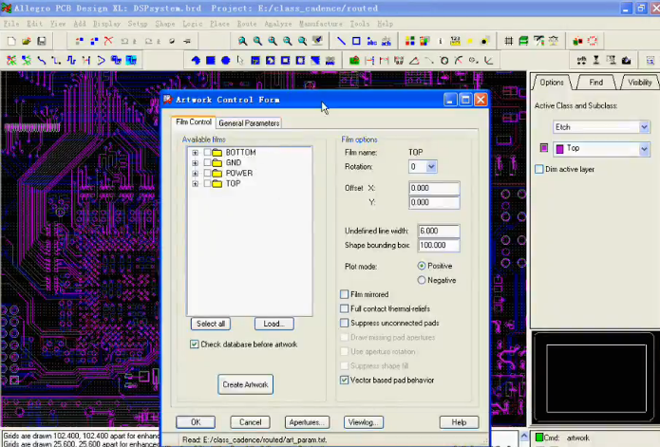Uncheck Check database before artwork

coord(194,345)
